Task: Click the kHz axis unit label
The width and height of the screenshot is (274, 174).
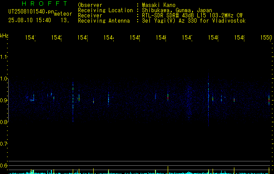Action: click(4, 36)
